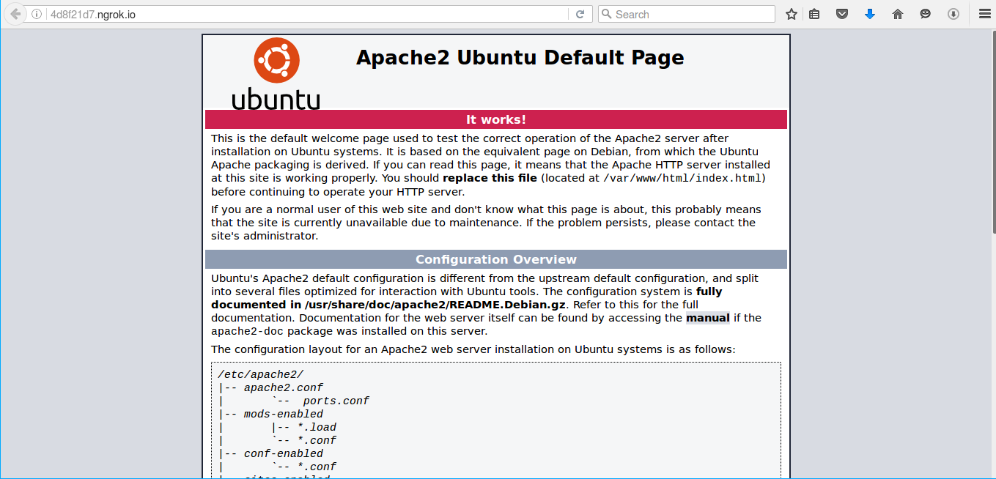Screen dimensions: 996x479
Task: Click the address bar URL 4d8f21d7.ngrok.io
Action: [94, 14]
